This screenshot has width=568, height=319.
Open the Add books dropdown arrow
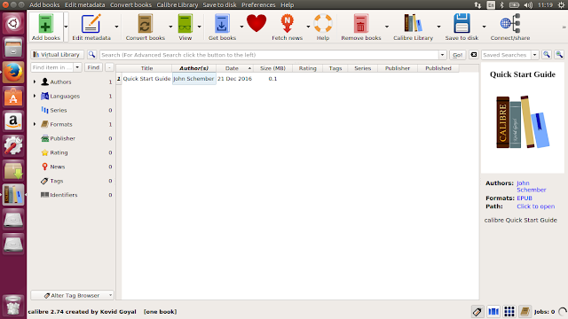(66, 27)
